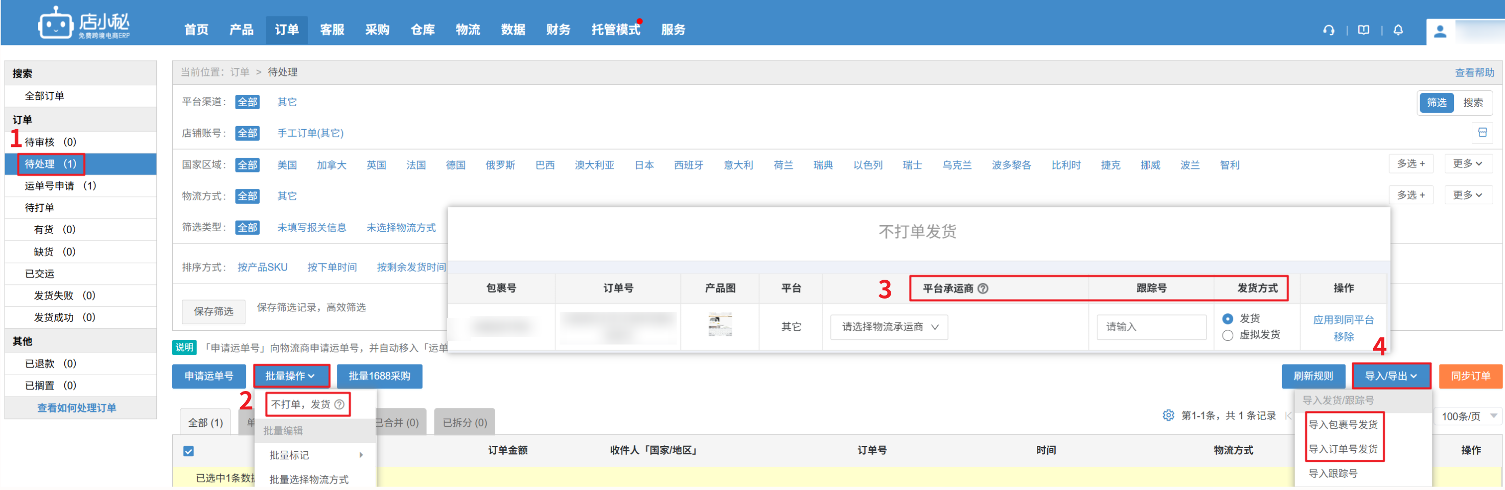The width and height of the screenshot is (1505, 490).
Task: Click the 店小秘 logo
Action: tap(83, 24)
